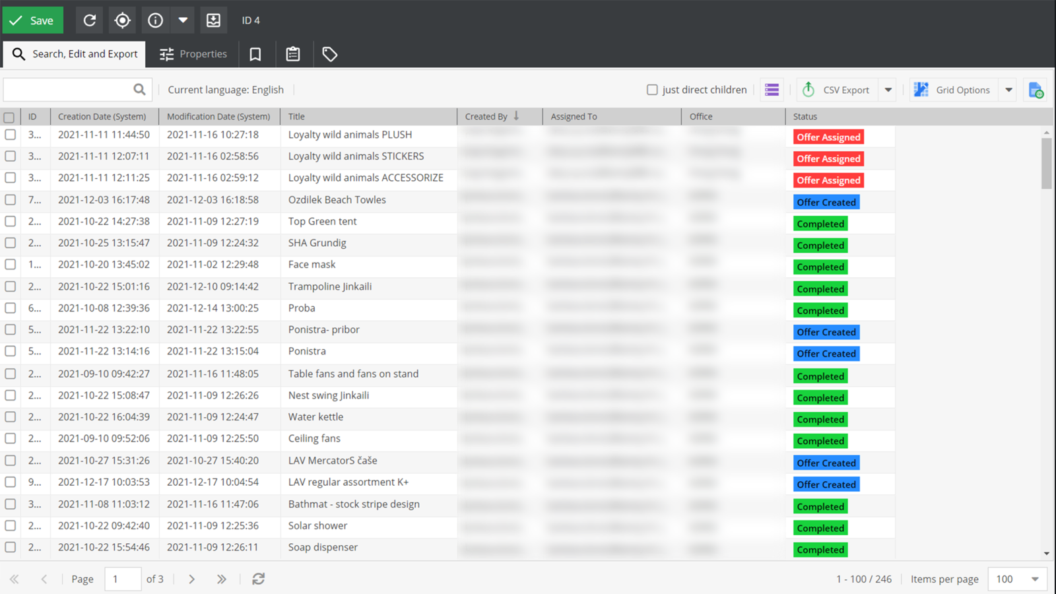Click the download/import icon beside ID 4
Viewport: 1056px width, 594px height.
click(213, 20)
